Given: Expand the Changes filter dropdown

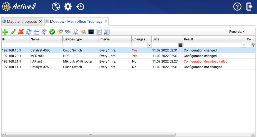Looking at the screenshot, I should [x=149, y=45].
